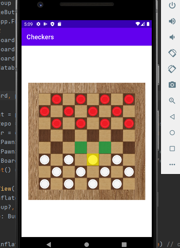Tap the Android home navigation button
The image size is (180, 248).
point(86,244)
